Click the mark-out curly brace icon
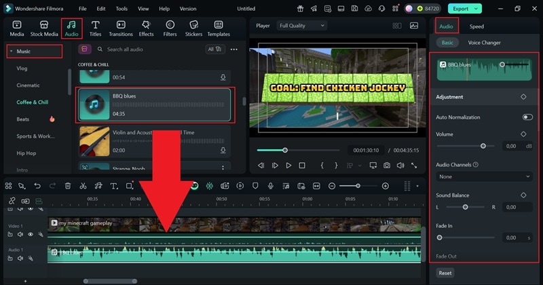543x285 pixels. point(336,166)
